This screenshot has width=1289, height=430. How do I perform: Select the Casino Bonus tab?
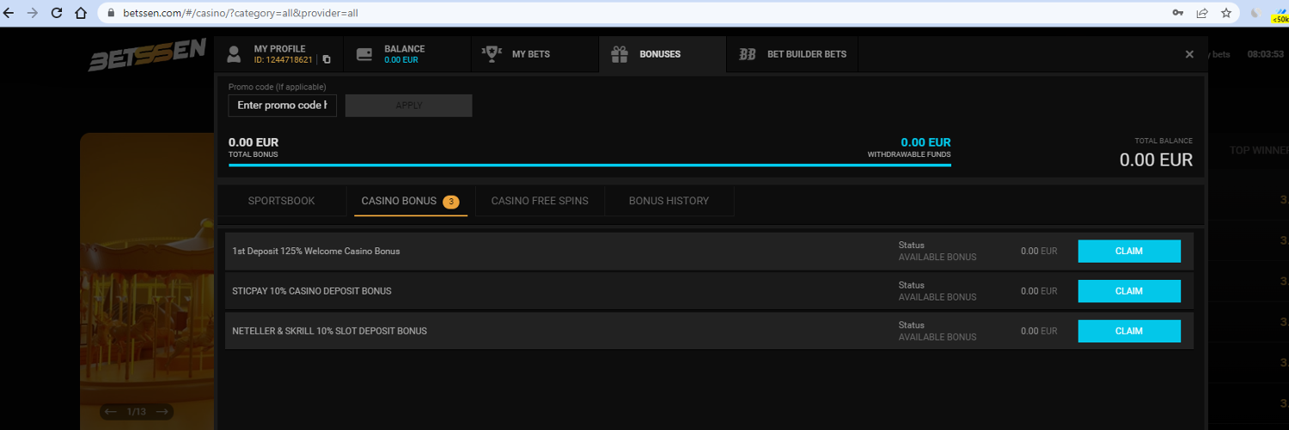tap(400, 201)
